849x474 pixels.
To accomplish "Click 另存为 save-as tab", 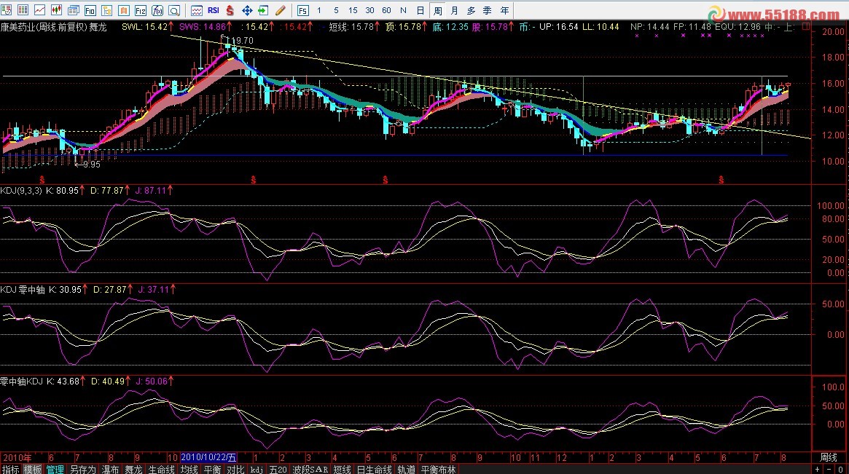I will click(83, 469).
